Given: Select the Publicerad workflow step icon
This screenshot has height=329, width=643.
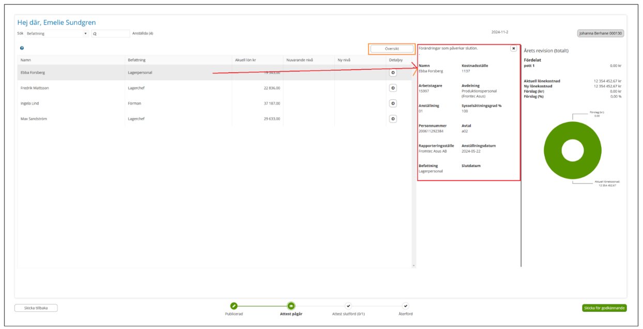Looking at the screenshot, I should (234, 306).
